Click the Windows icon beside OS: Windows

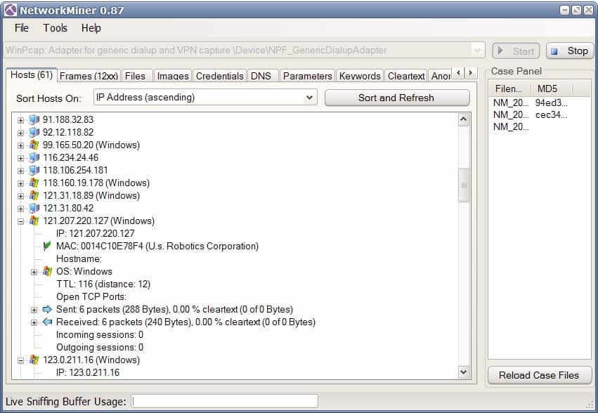point(47,272)
